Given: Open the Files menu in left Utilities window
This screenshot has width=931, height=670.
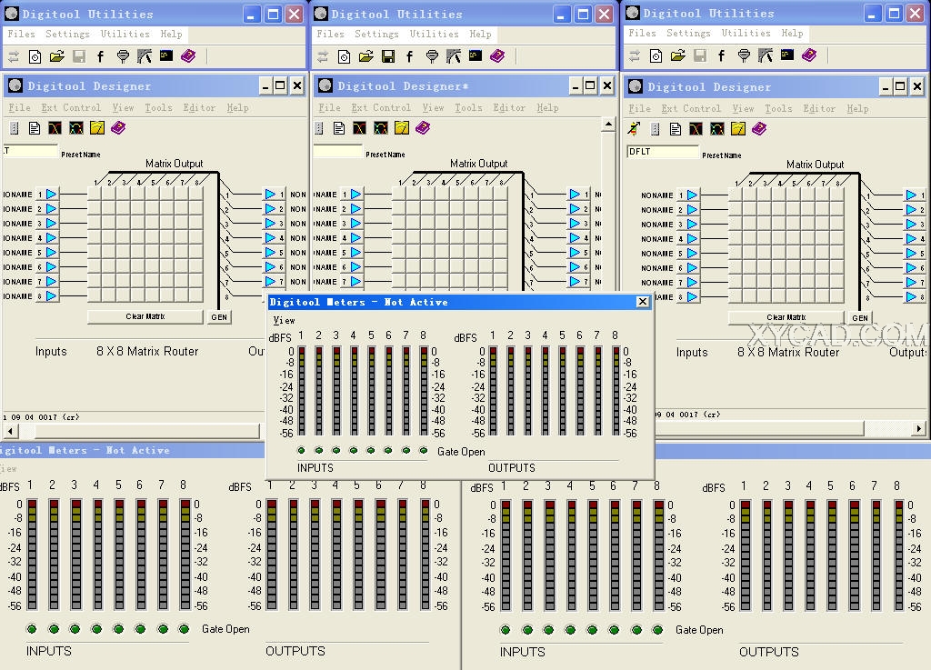Looking at the screenshot, I should [x=22, y=34].
